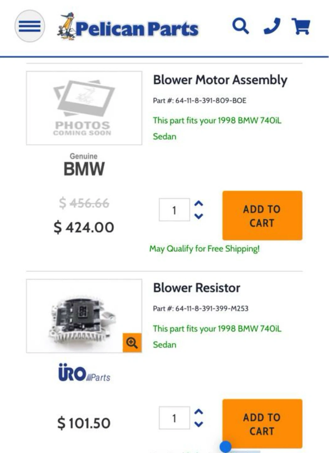Open Blower Resistor title link
Viewport: 329px width, 453px height.
[197, 288]
